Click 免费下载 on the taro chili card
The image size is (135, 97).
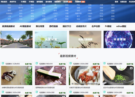[x=96, y=64]
